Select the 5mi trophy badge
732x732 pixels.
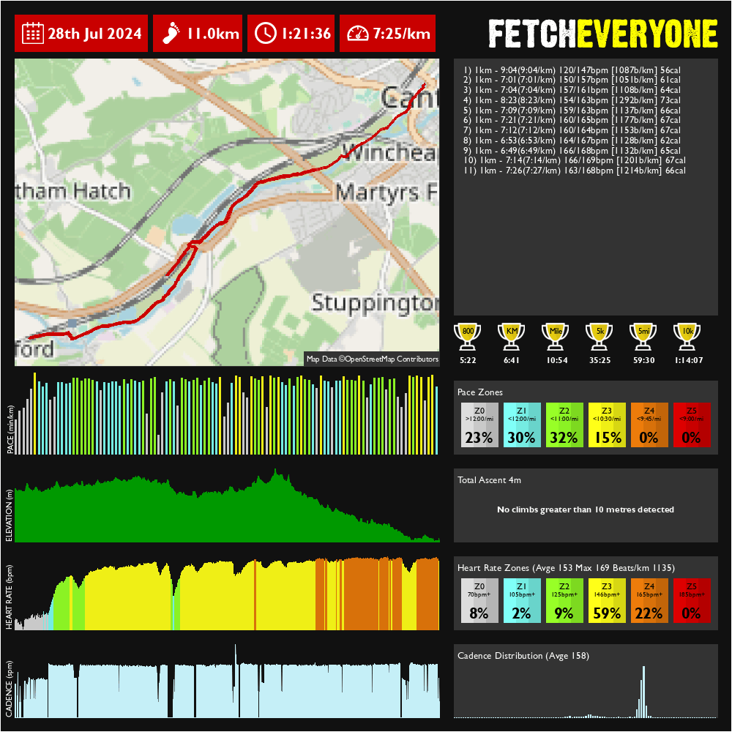pos(643,334)
